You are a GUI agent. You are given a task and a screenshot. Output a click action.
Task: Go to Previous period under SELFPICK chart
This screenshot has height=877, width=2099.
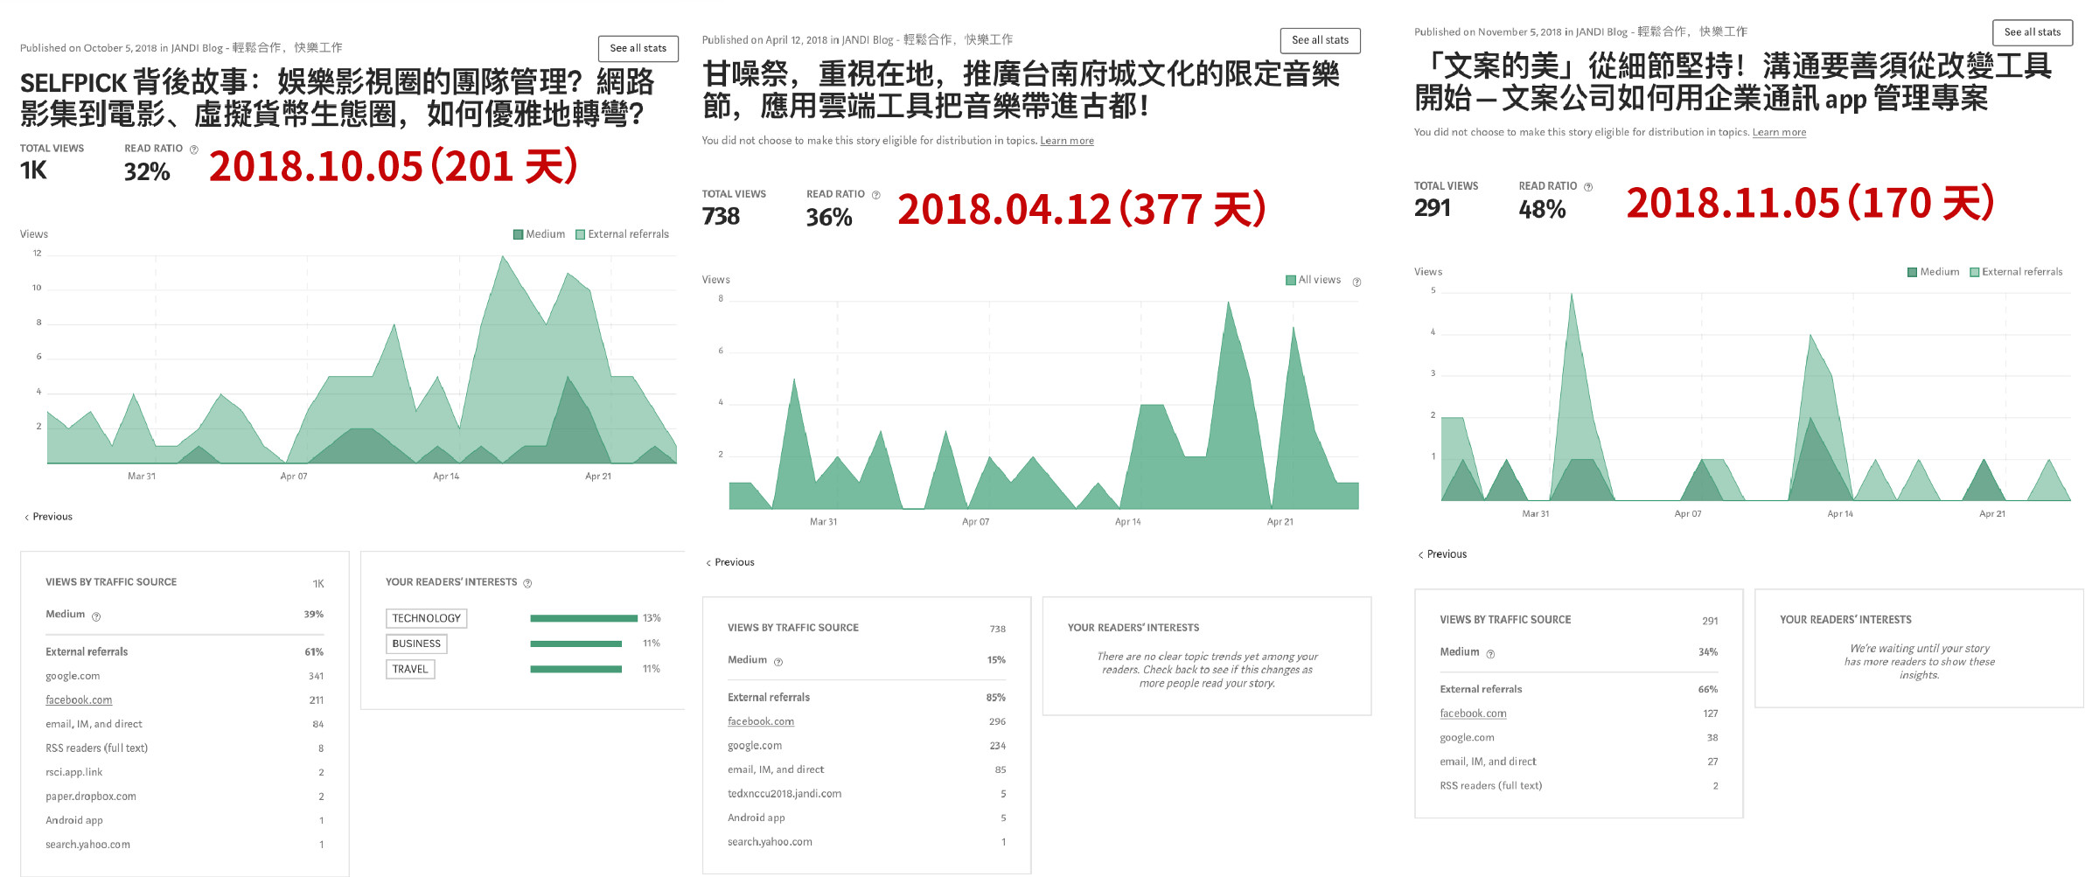[x=49, y=517]
